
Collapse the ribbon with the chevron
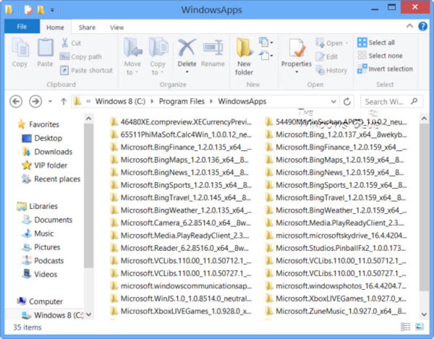tap(409, 26)
